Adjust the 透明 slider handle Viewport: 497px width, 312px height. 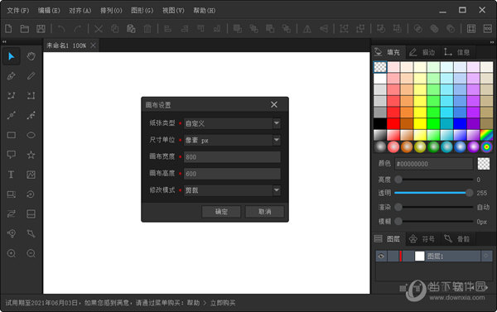tap(469, 193)
